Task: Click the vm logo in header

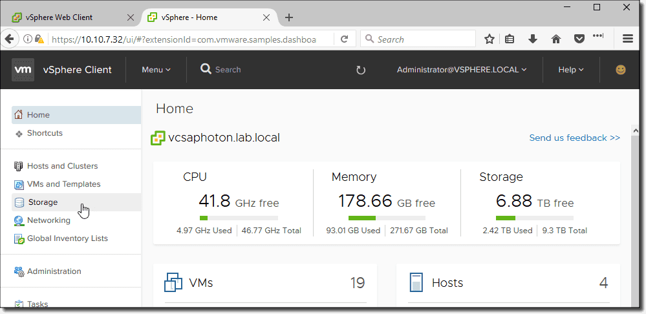Action: pyautogui.click(x=23, y=70)
